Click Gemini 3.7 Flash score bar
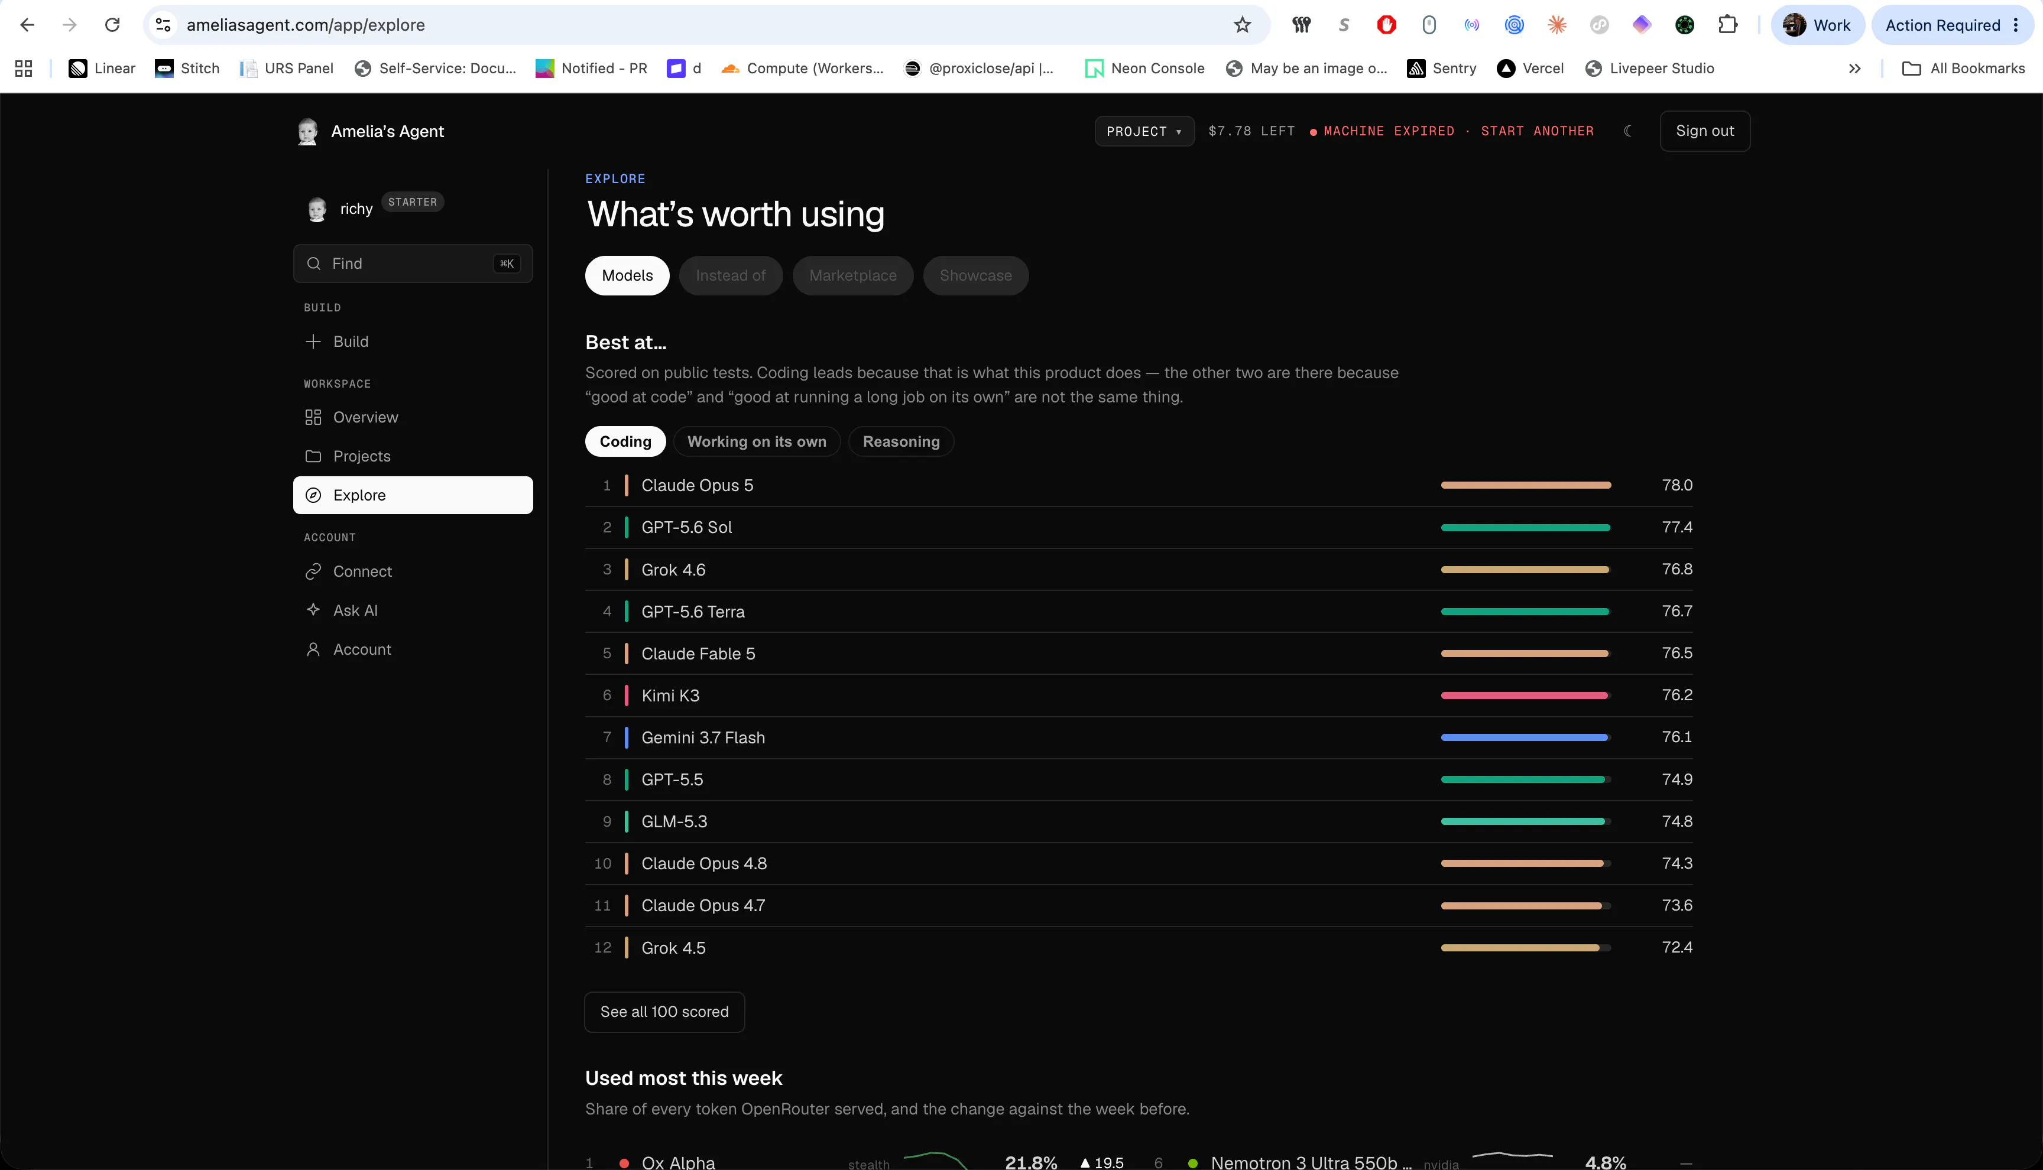 pyautogui.click(x=1525, y=737)
